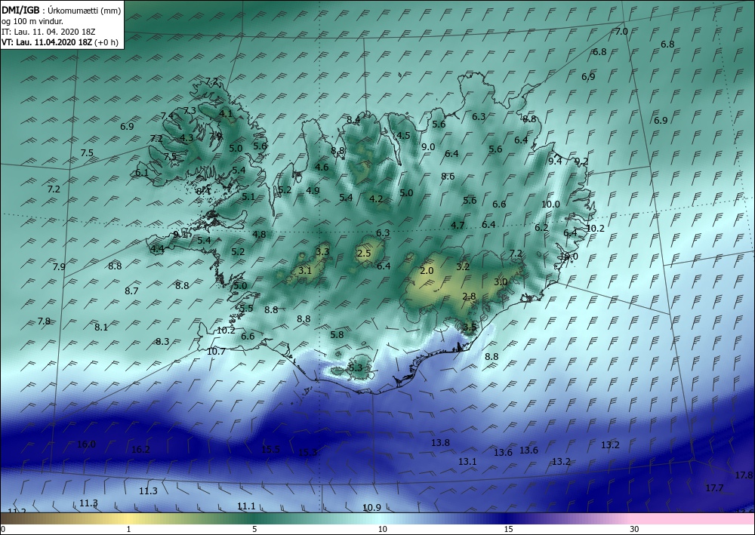Click the 11.1 value along the bottom
755x535 pixels.
pos(246,506)
